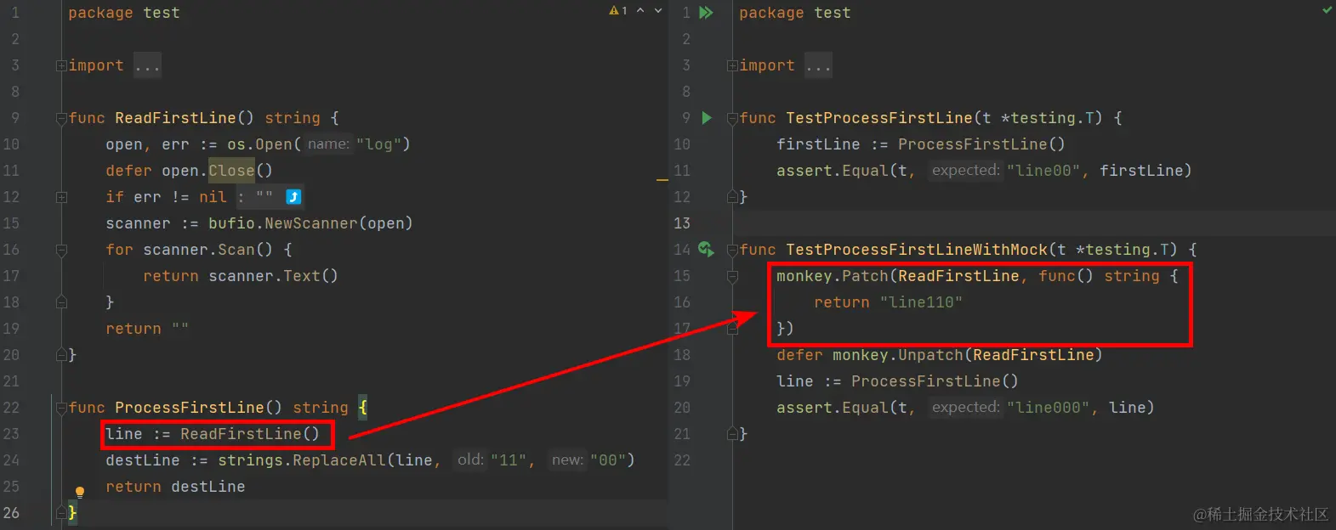Go to previous highlighted problem with up chevron
The width and height of the screenshot is (1336, 530).
point(640,11)
